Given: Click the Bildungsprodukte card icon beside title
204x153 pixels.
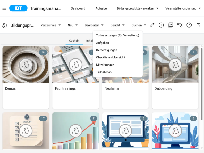Looking at the screenshot, I should click(5, 25).
